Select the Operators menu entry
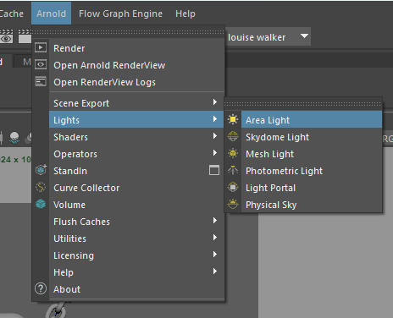 coord(136,154)
